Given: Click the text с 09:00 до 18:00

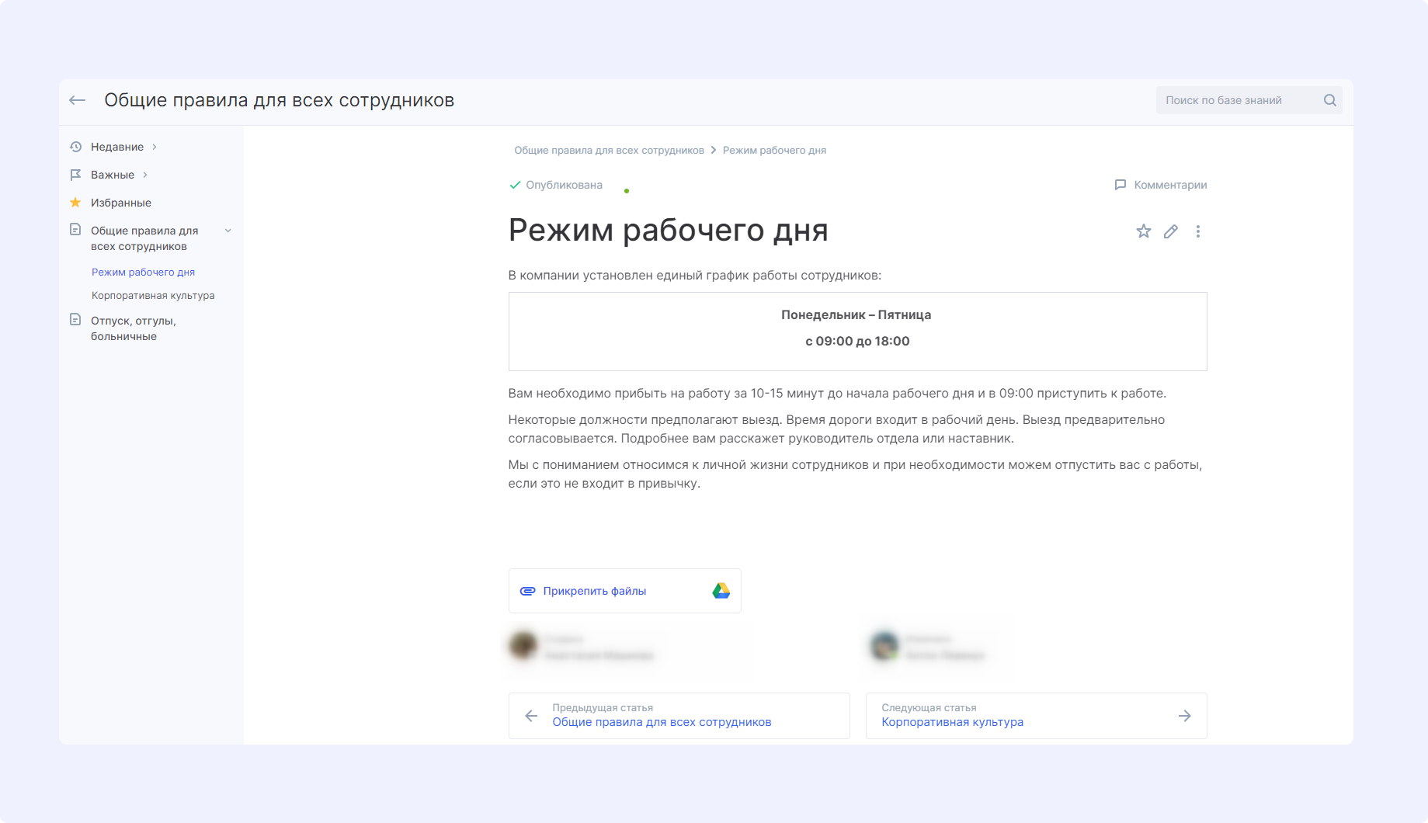Looking at the screenshot, I should [857, 341].
